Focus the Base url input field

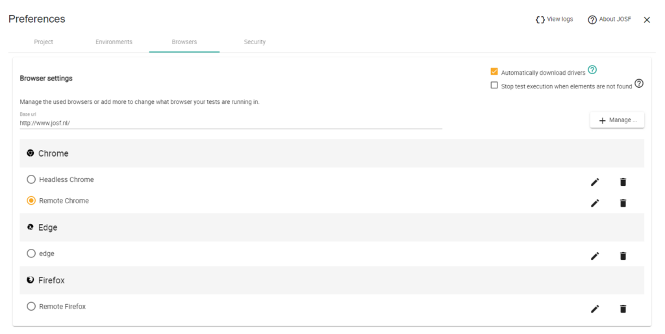click(x=231, y=123)
